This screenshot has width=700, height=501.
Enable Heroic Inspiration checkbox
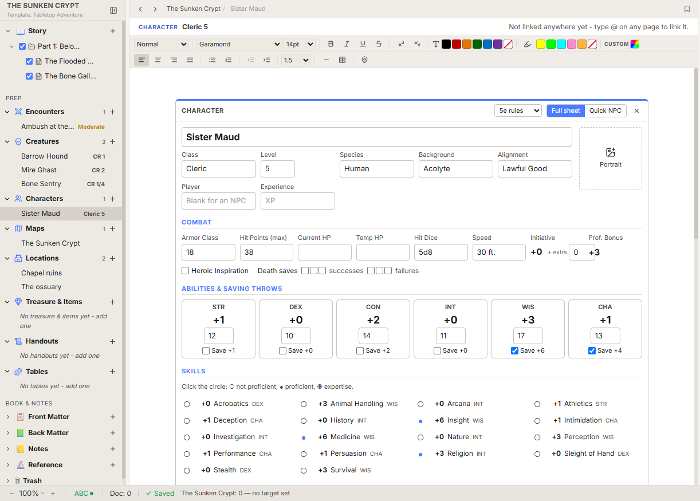tap(185, 271)
